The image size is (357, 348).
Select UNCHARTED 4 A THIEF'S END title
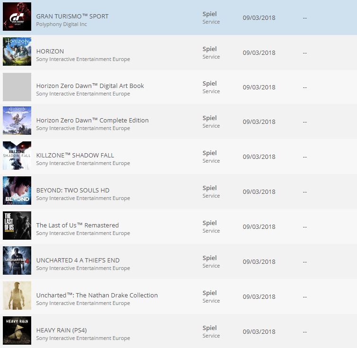click(x=78, y=261)
